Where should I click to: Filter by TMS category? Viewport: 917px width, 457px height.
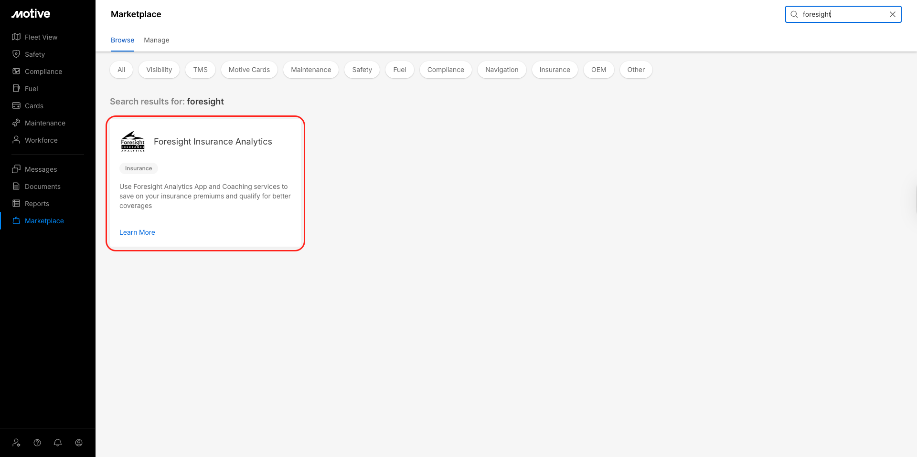[x=201, y=70]
